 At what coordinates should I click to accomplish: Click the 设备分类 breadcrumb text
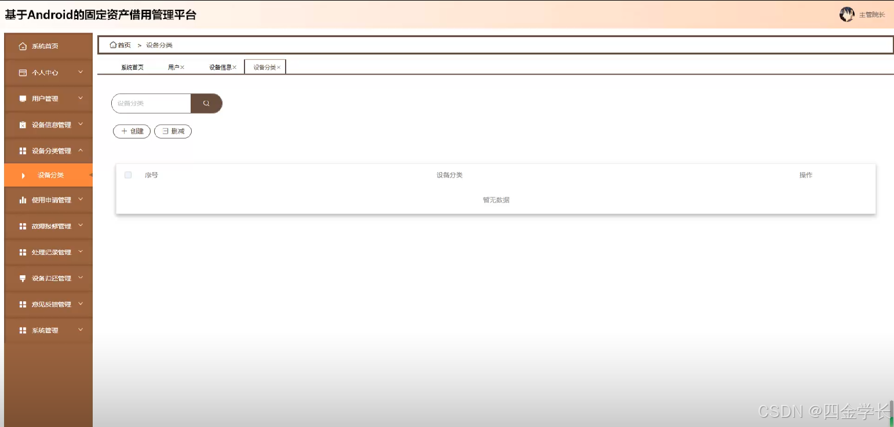point(159,45)
